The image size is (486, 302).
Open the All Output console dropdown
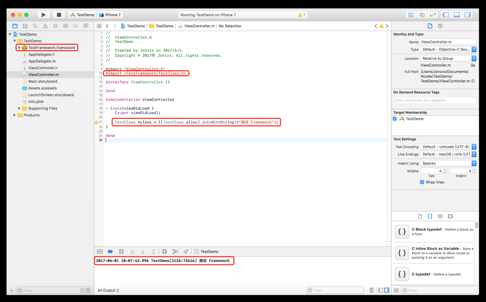108,290
